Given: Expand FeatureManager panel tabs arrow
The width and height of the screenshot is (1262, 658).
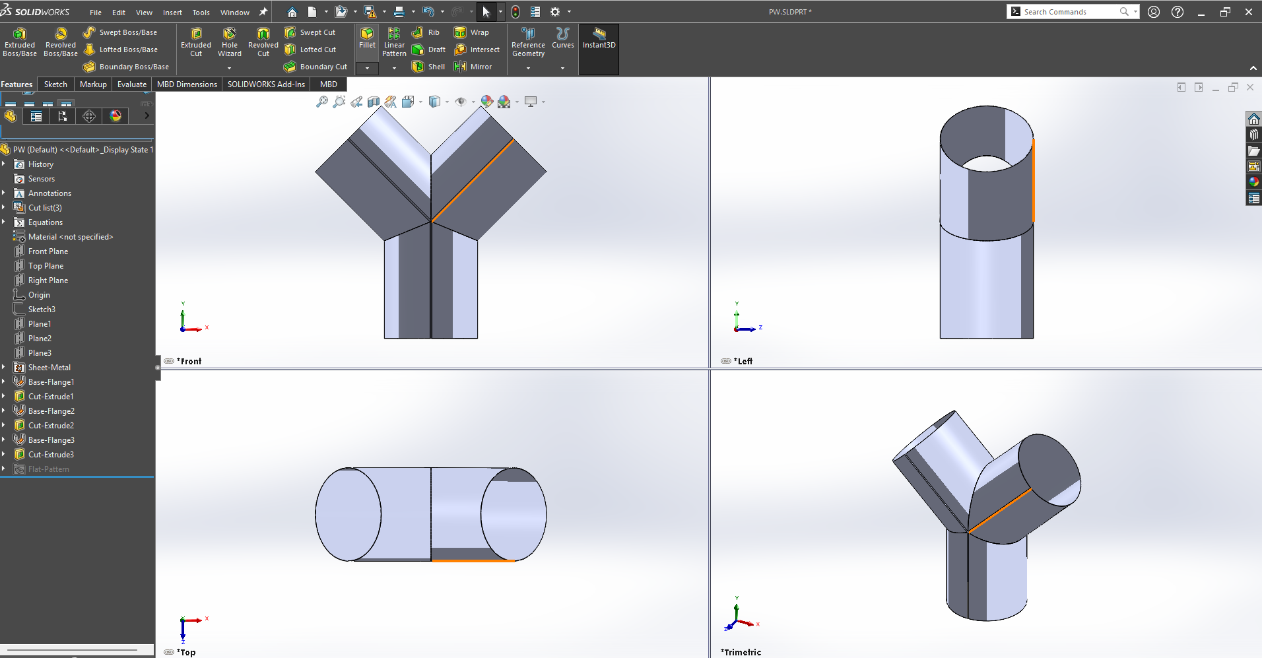Looking at the screenshot, I should coord(147,116).
